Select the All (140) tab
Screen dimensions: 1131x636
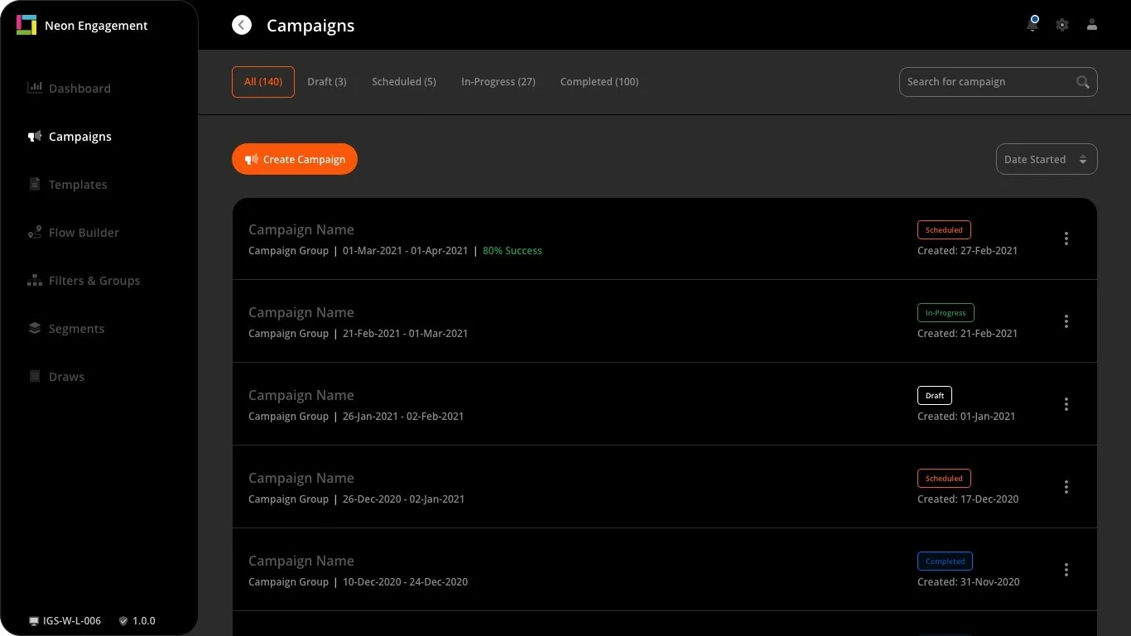pos(263,82)
